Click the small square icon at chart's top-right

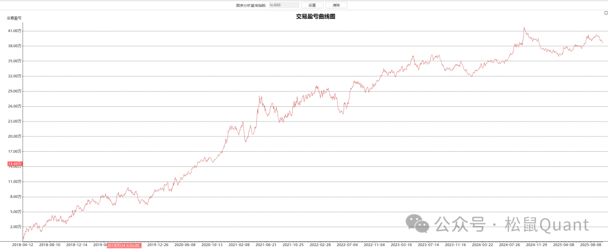point(605,12)
